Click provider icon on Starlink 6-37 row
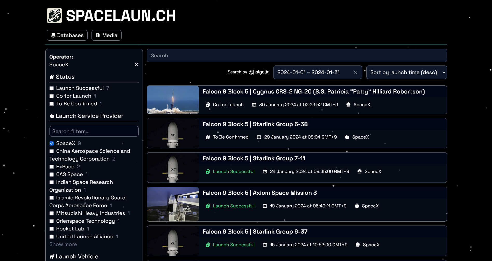This screenshot has height=261, width=492. pos(358,245)
